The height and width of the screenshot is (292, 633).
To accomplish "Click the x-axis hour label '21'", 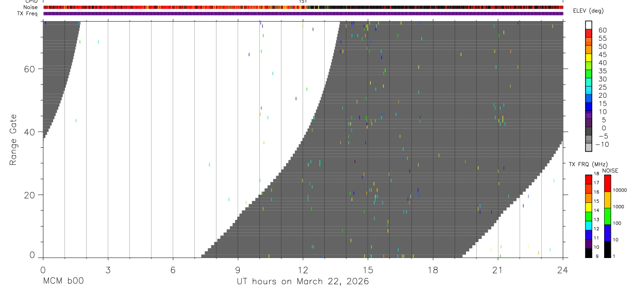I will point(497,270).
